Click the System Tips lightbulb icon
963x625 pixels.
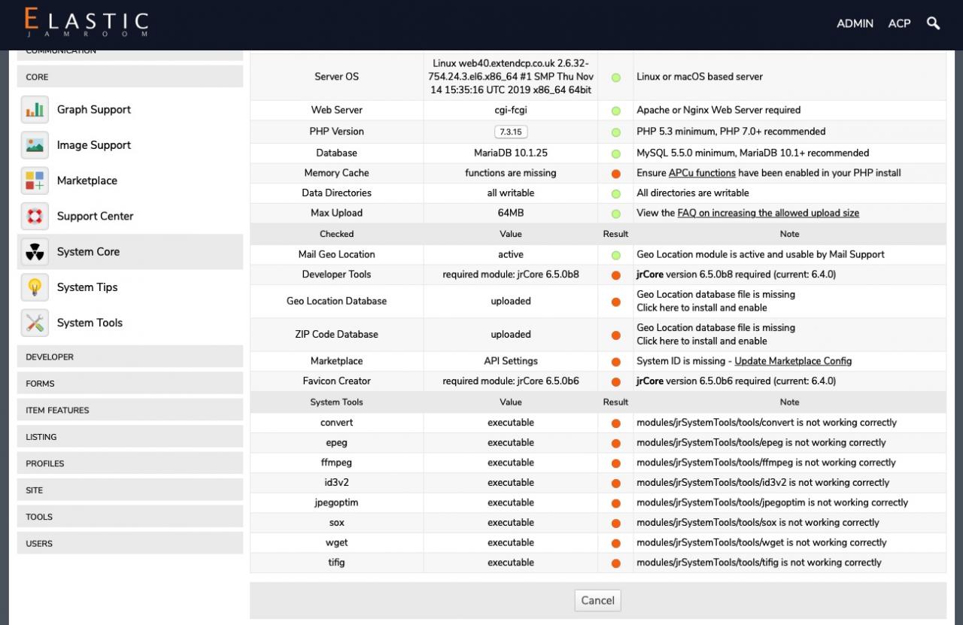click(35, 287)
